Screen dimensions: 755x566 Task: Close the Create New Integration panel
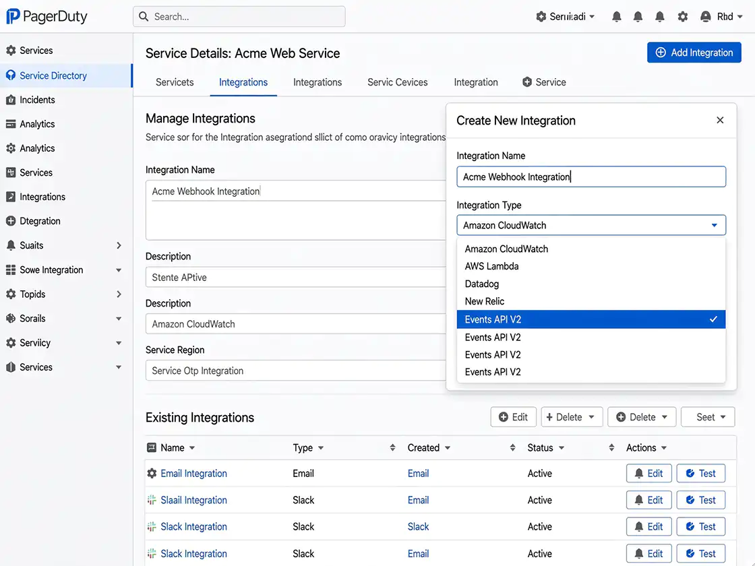point(720,120)
